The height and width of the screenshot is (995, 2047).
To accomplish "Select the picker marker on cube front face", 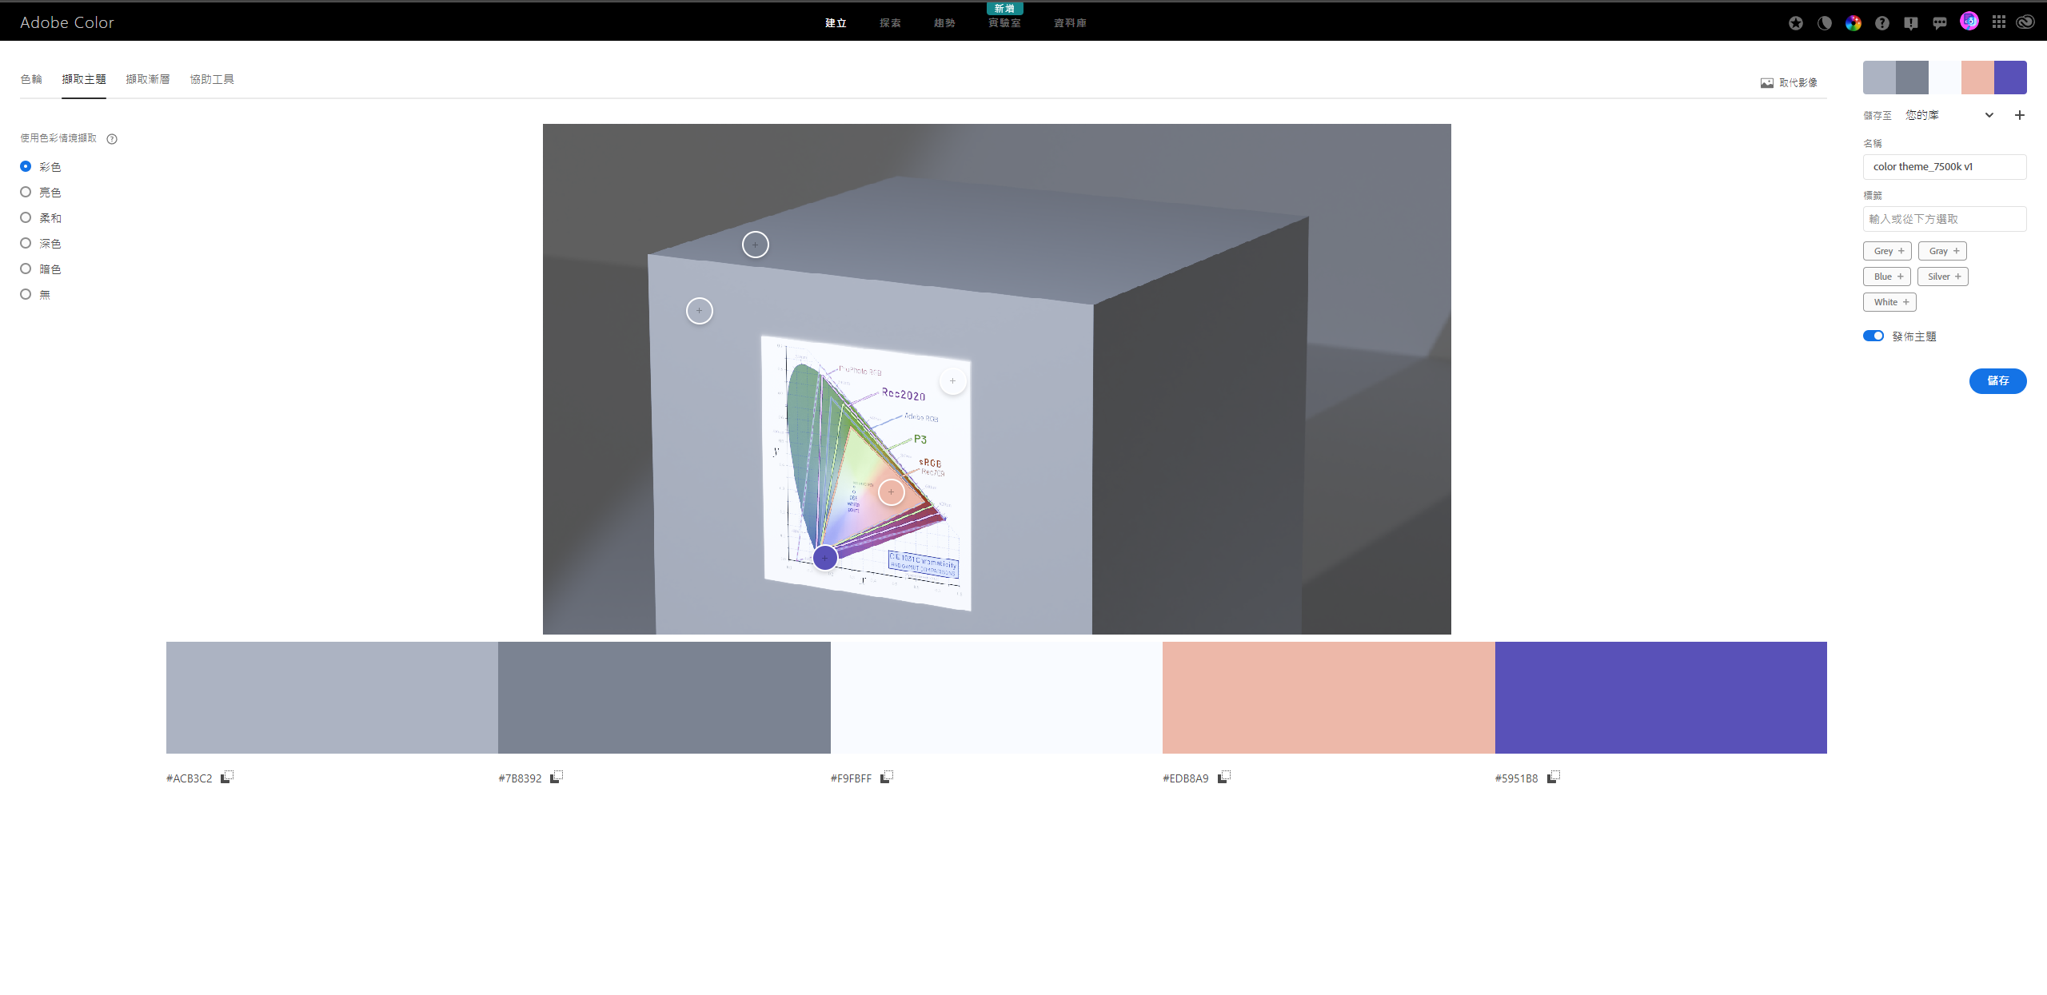I will coord(700,311).
